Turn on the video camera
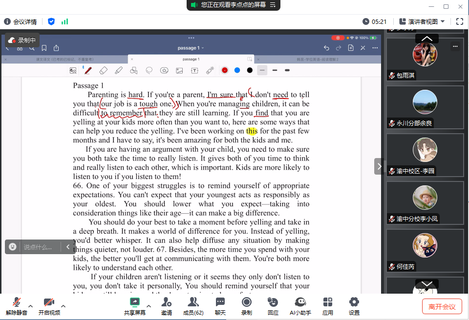Image resolution: width=469 pixels, height=320 pixels. point(49,306)
